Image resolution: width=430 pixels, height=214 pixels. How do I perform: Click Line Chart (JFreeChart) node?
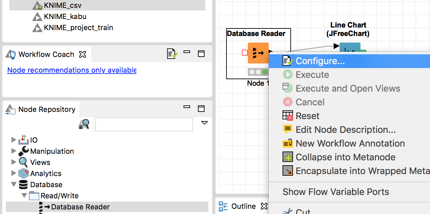tap(350, 48)
